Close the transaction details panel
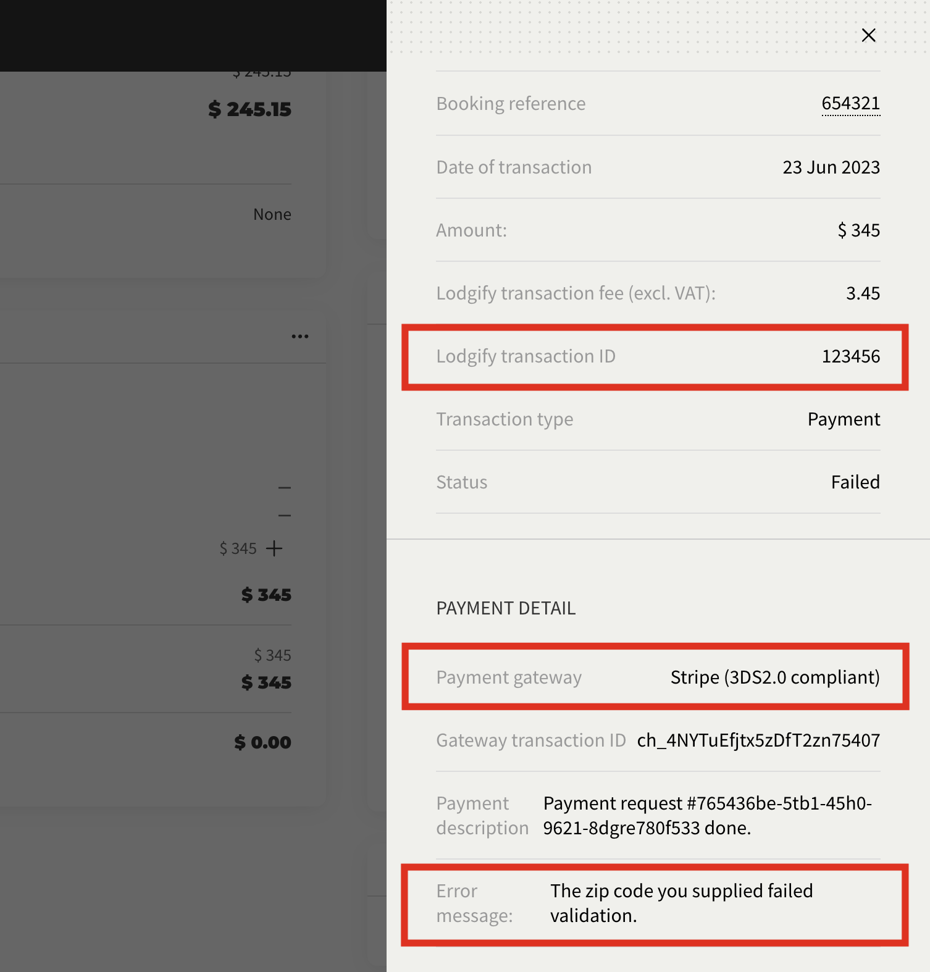The width and height of the screenshot is (930, 972). point(868,35)
